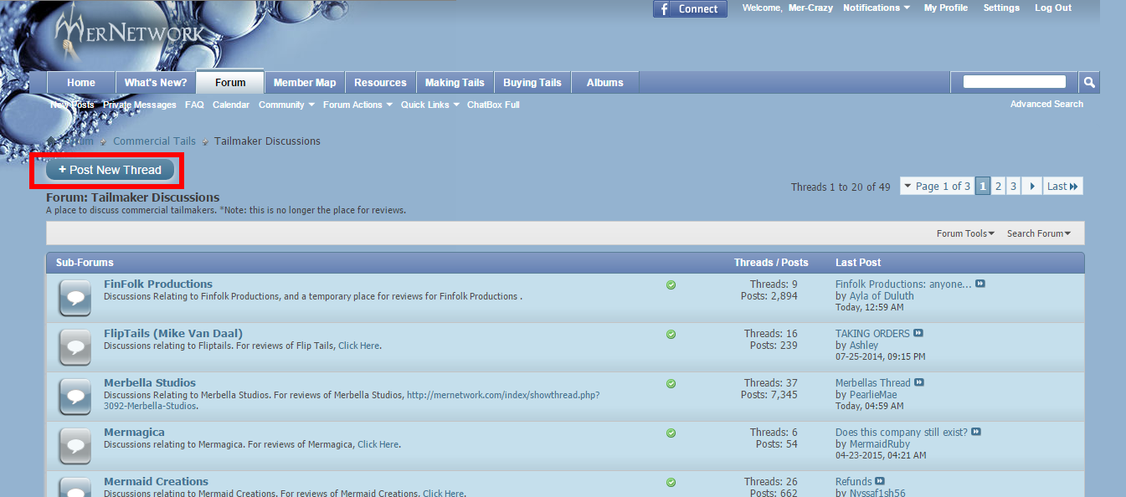Go to last post in FinFolk Productions
Image resolution: width=1126 pixels, height=497 pixels.
(980, 284)
